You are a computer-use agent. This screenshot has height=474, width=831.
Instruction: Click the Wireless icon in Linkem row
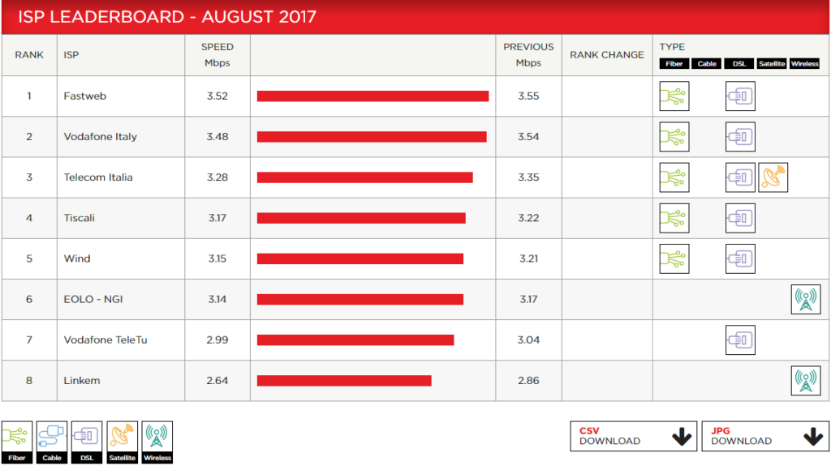click(806, 380)
